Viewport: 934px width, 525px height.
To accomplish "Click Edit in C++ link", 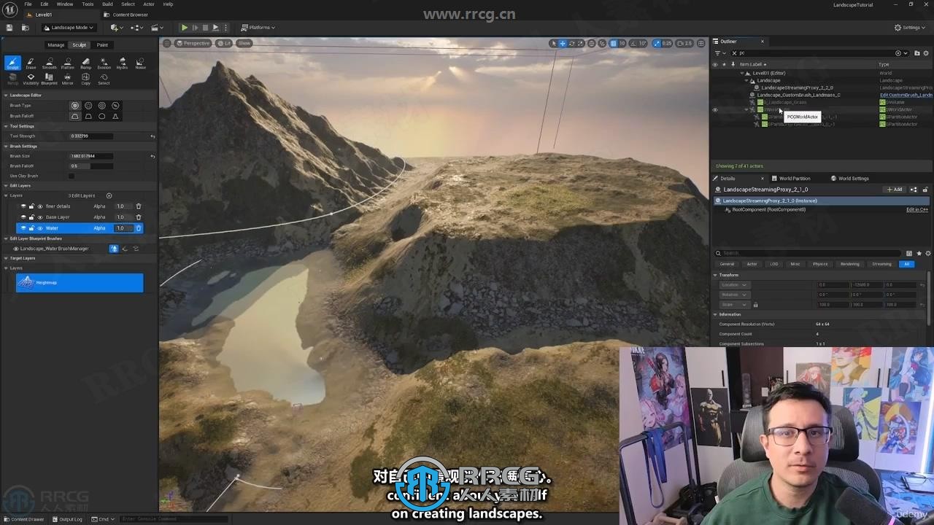I will [x=917, y=210].
